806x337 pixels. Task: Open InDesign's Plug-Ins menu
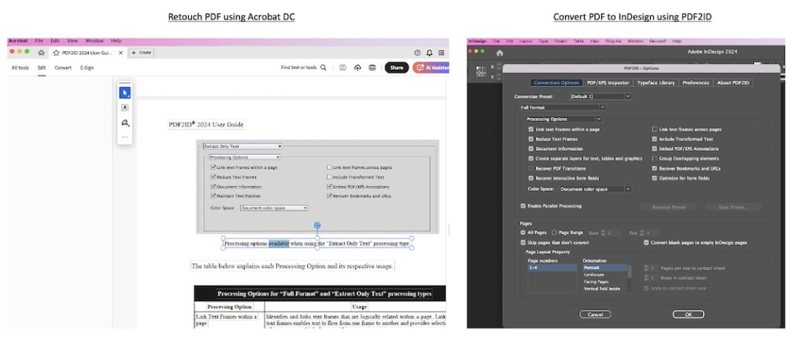coord(614,41)
